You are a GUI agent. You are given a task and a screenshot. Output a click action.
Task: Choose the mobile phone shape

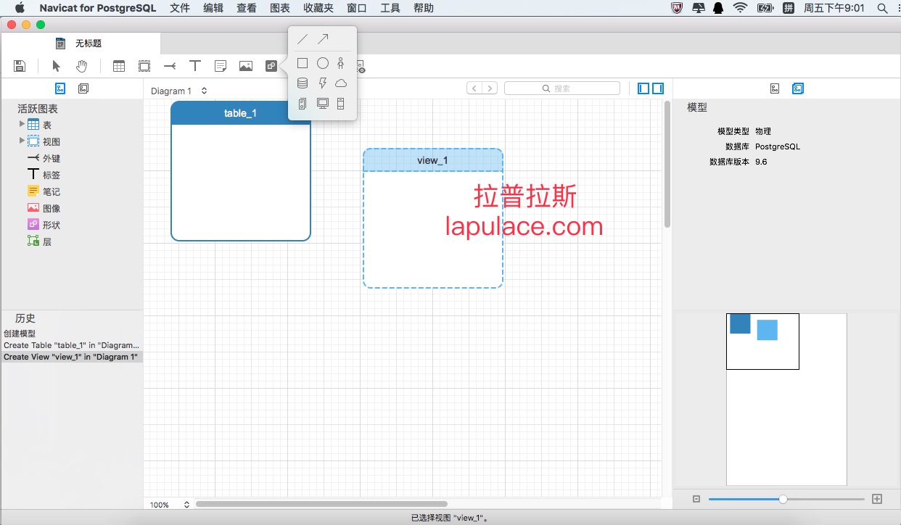(x=341, y=104)
